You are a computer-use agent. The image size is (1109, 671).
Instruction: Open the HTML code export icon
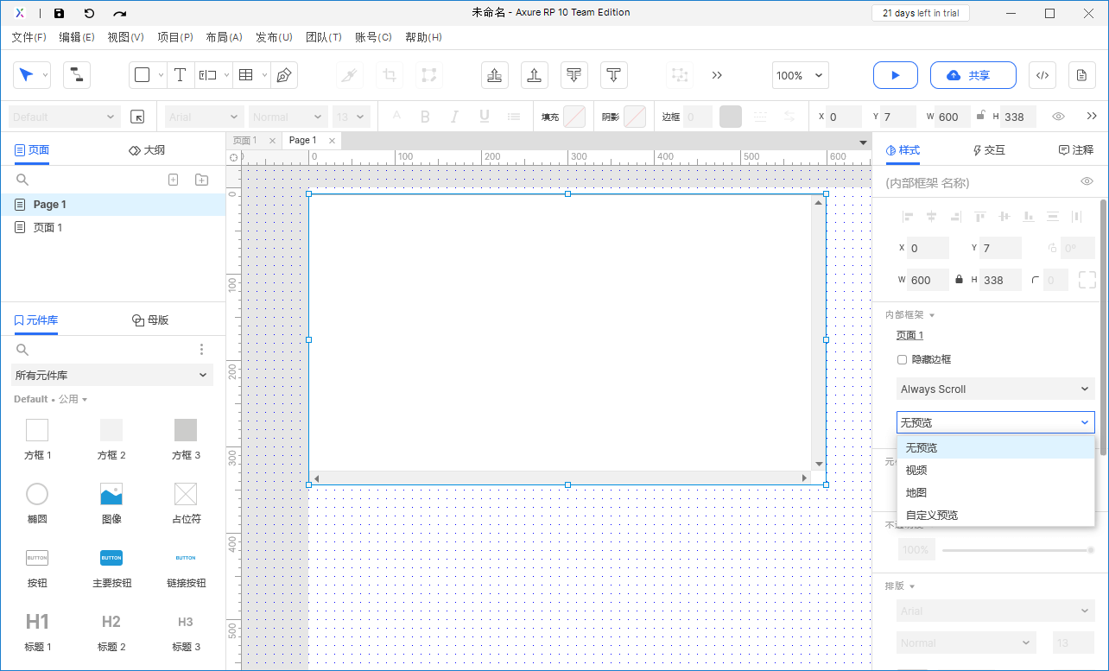1042,75
